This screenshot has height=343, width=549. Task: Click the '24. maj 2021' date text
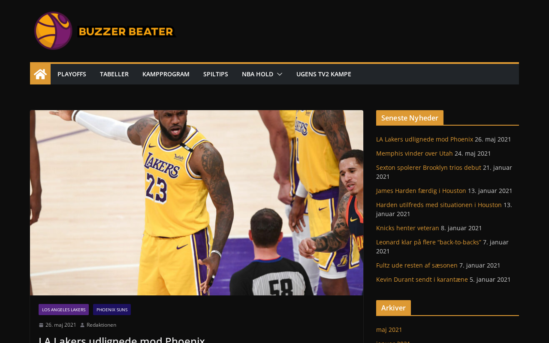pos(473,153)
